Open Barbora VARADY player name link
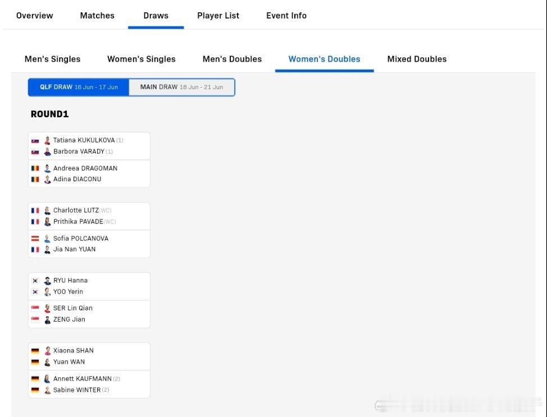This screenshot has width=547, height=417. pos(79,152)
